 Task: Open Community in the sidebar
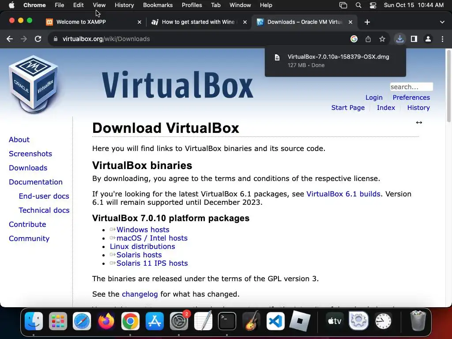pyautogui.click(x=29, y=238)
